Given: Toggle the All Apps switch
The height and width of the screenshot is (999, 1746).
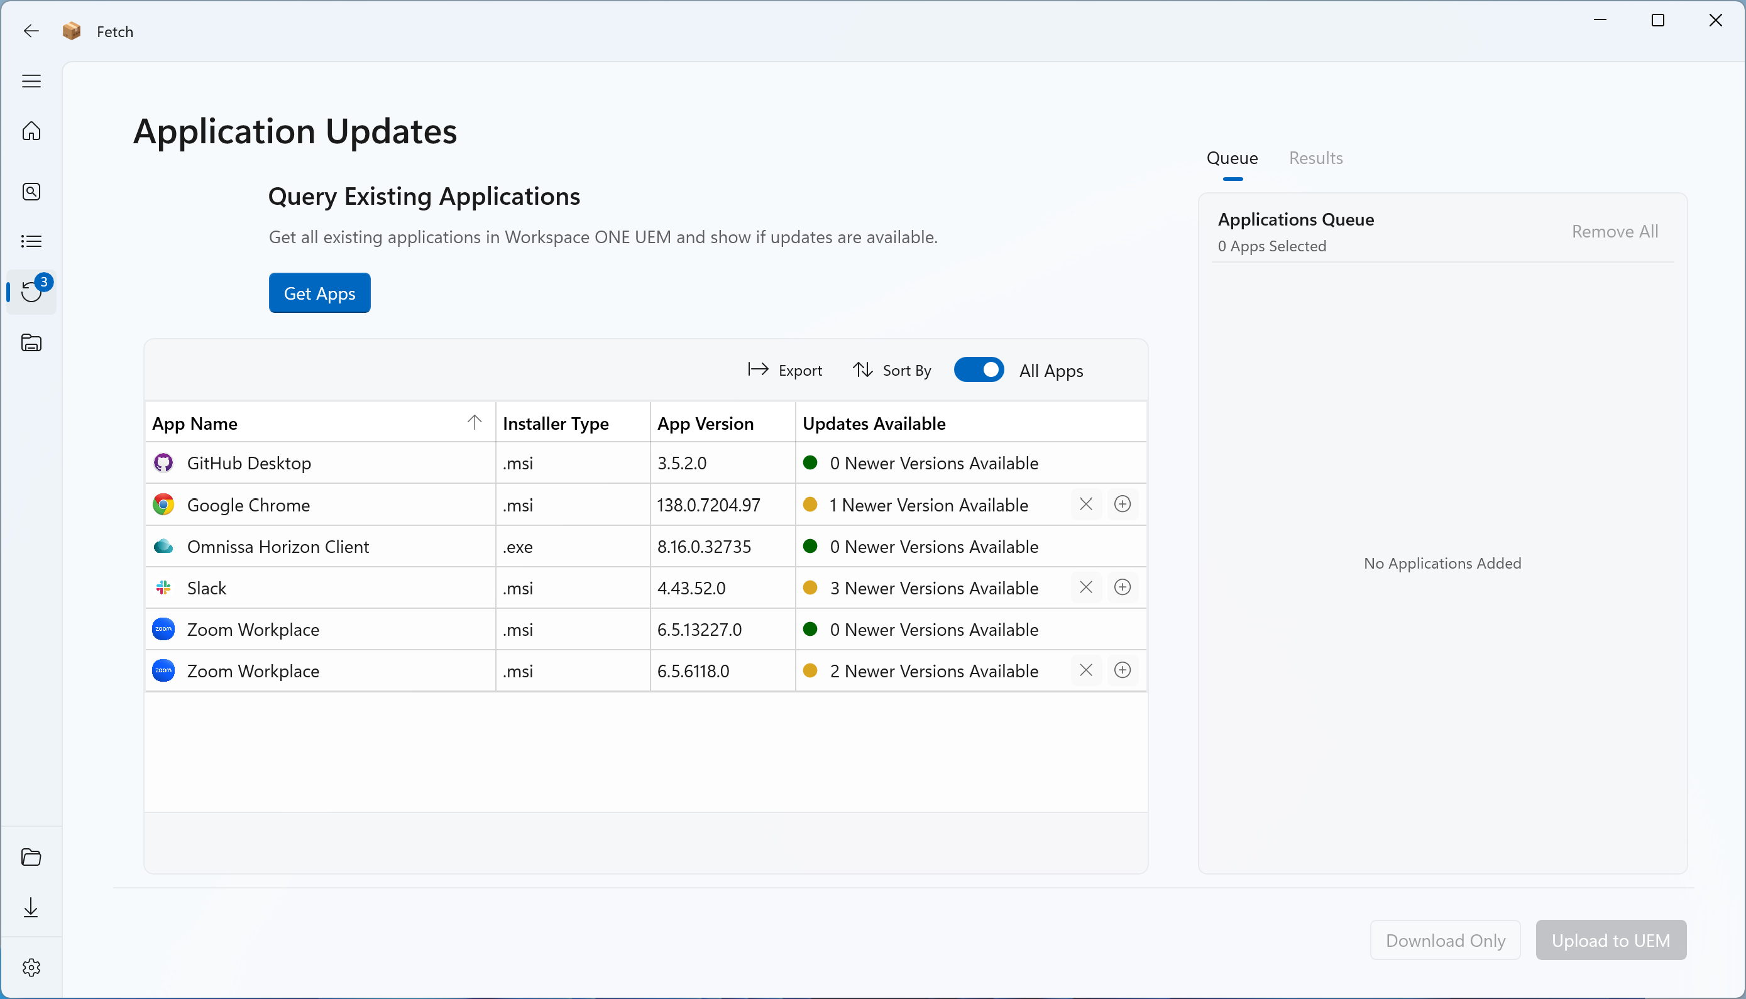Looking at the screenshot, I should click(x=979, y=370).
